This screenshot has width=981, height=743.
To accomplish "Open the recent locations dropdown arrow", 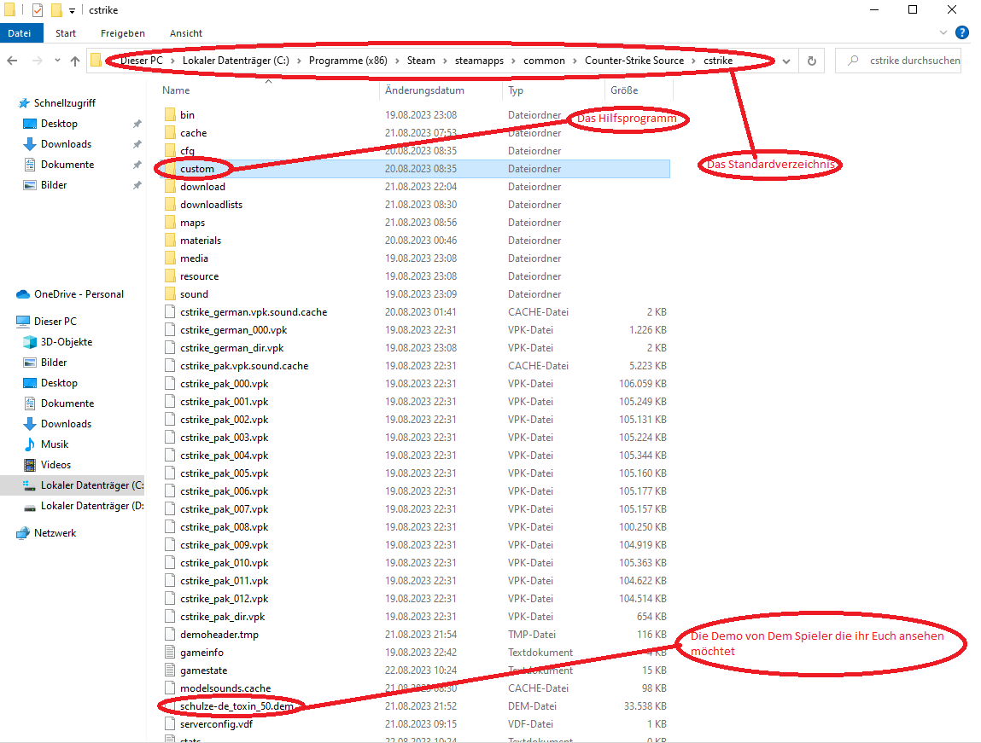I will coord(56,61).
